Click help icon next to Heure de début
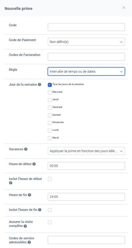This screenshot has height=248, width=132. coord(34,164)
